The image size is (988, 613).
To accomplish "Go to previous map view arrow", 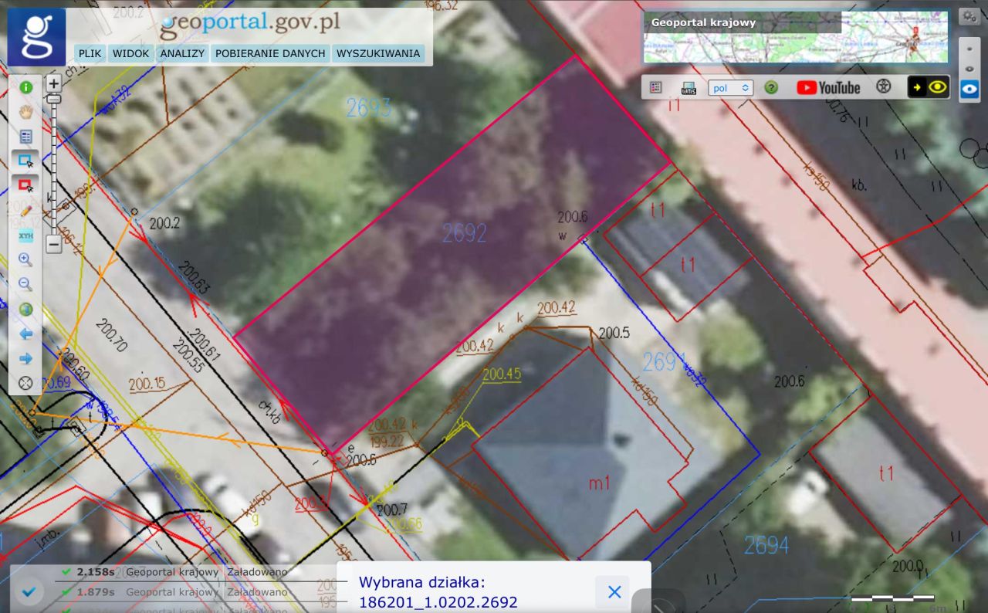I will tap(25, 334).
